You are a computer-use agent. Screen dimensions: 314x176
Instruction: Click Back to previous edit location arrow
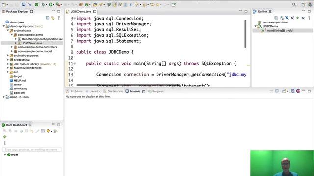click(x=157, y=4)
